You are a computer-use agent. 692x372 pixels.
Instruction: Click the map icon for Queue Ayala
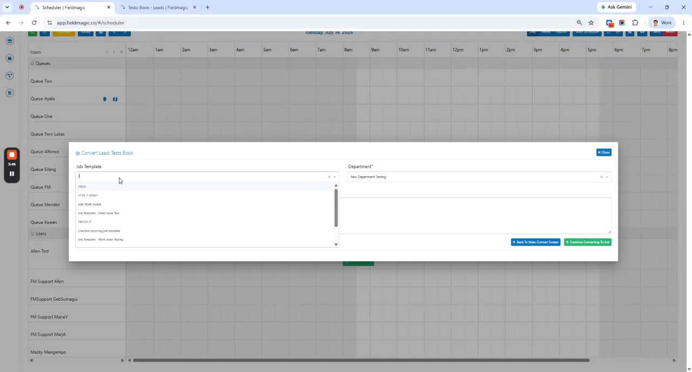point(115,99)
